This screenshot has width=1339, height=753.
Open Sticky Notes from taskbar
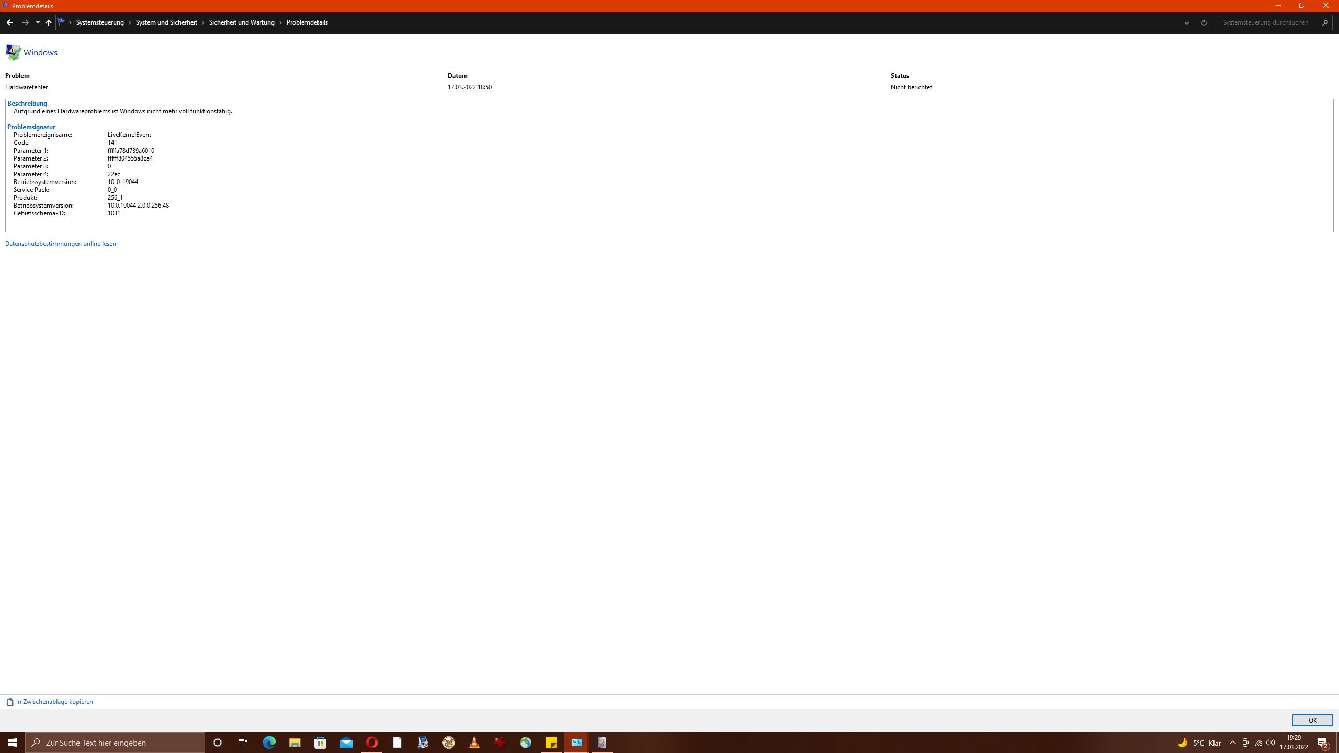(551, 743)
